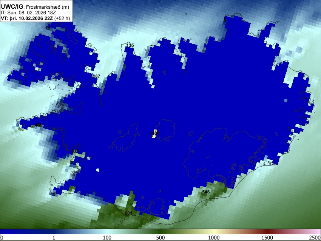The width and height of the screenshot is (321, 241).
Task: Click the title text "UWC/IG: Frostmarkshæð (m)"
Action: [x=35, y=7]
